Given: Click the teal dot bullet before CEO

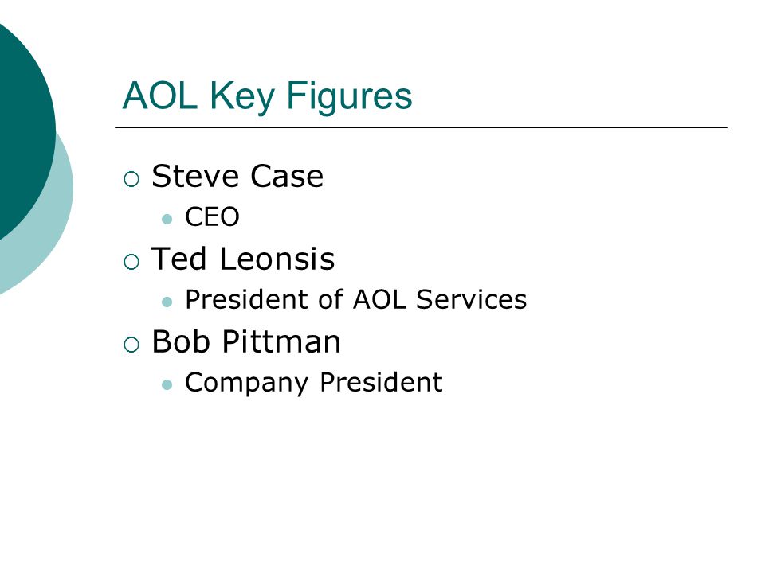Looking at the screenshot, I should point(167,220).
